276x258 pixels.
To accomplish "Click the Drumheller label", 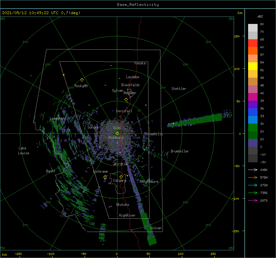I will (180, 151).
